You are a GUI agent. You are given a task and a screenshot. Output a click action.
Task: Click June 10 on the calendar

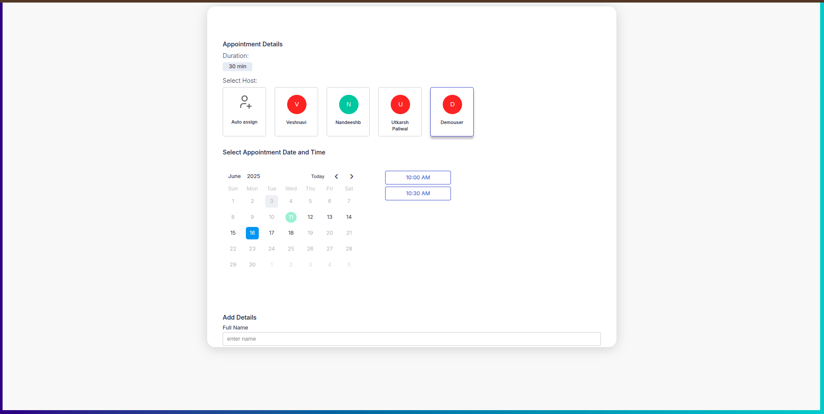point(272,217)
